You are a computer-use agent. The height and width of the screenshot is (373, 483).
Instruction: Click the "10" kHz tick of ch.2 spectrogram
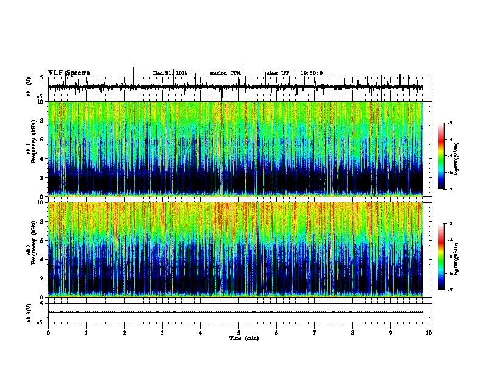(x=41, y=202)
